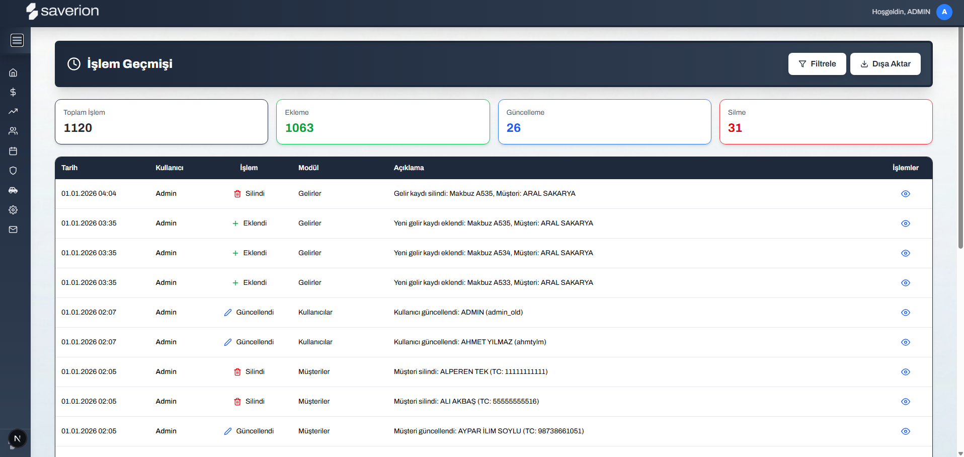Select the Silme count card
964x457 pixels.
tap(826, 122)
